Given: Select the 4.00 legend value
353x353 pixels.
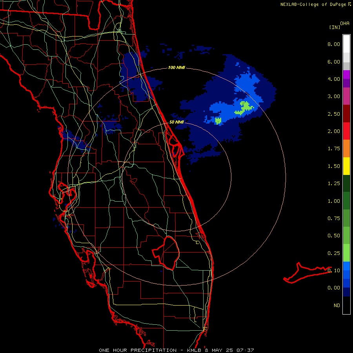Looking at the screenshot, I should click(334, 79).
